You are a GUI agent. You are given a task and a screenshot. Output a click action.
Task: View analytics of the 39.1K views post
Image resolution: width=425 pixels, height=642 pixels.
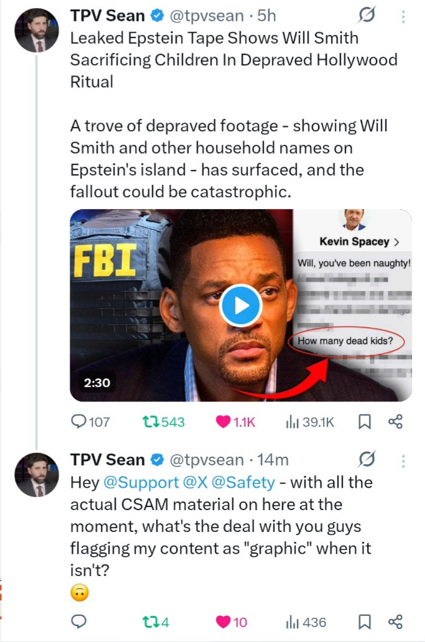292,422
